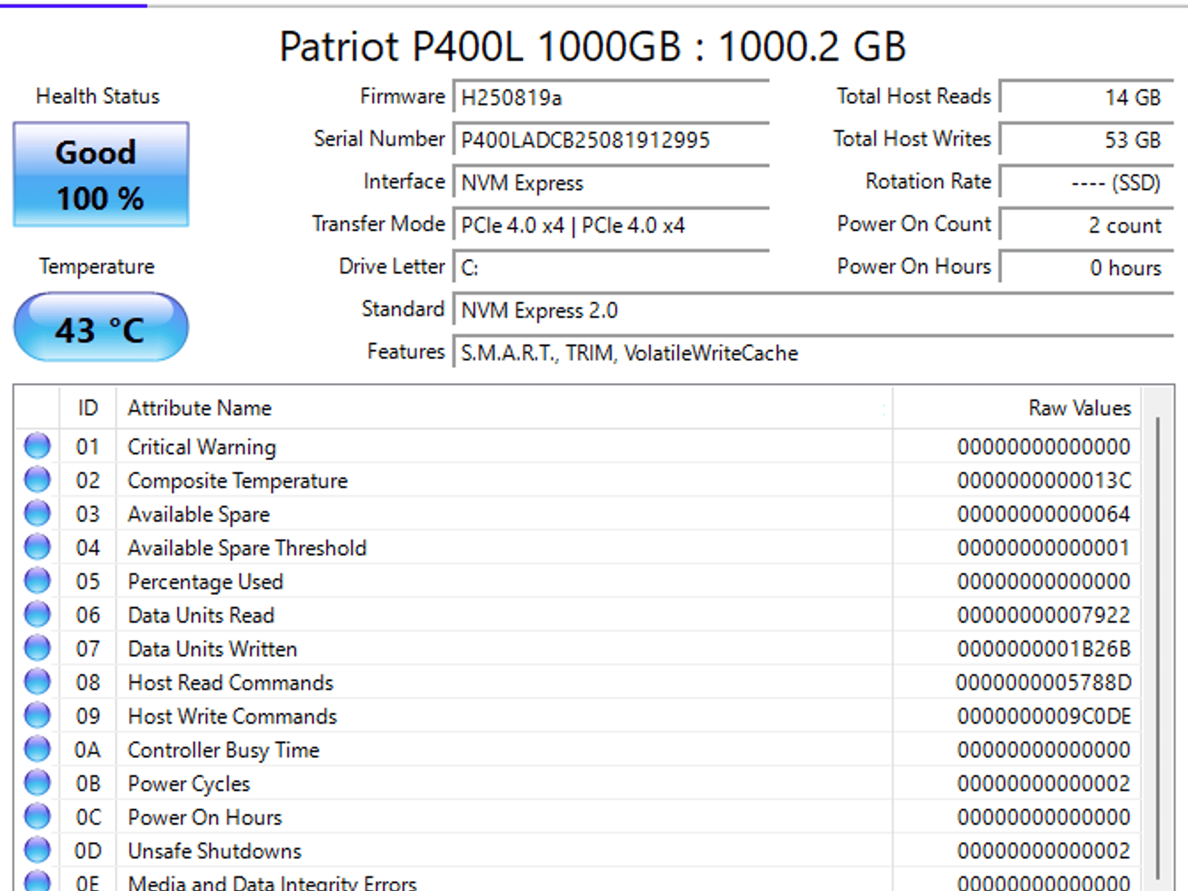Screen dimensions: 1188x891
Task: Click the status icon for Percentage Used
Action: 38,581
